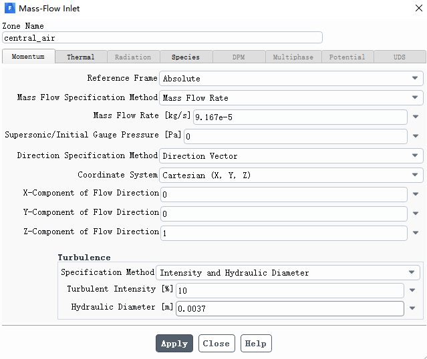427x359 pixels.
Task: Click arrow beside X-Component of Flow Direction
Action: coord(416,194)
